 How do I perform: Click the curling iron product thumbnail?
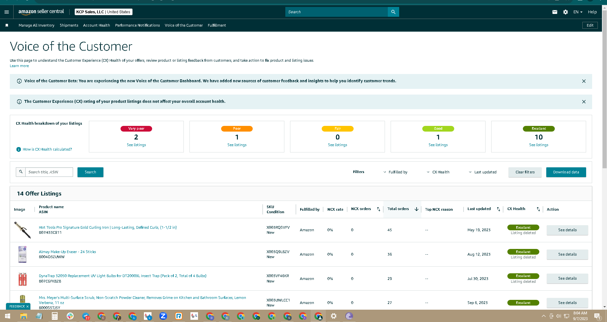point(22,230)
